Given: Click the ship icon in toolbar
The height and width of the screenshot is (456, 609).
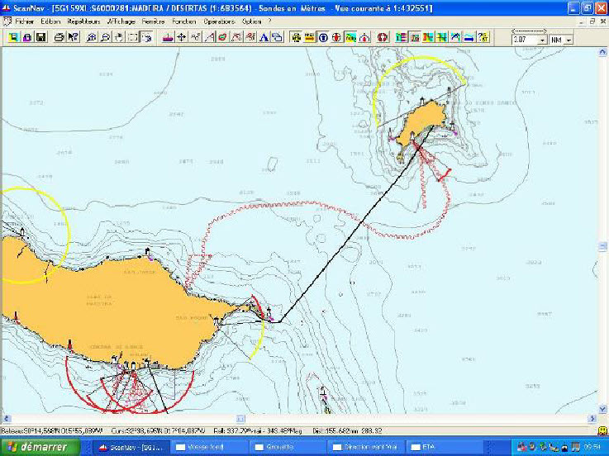Looking at the screenshot, I should [x=168, y=37].
